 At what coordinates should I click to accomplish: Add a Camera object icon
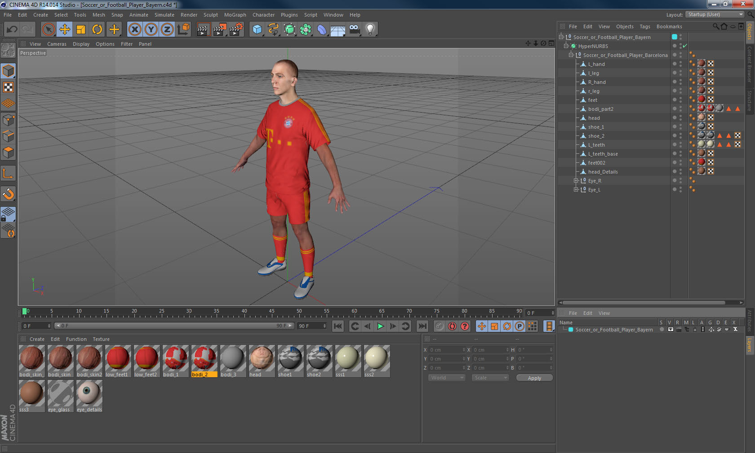354,30
